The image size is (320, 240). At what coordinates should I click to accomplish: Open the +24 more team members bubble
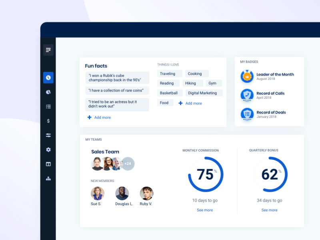point(128,164)
